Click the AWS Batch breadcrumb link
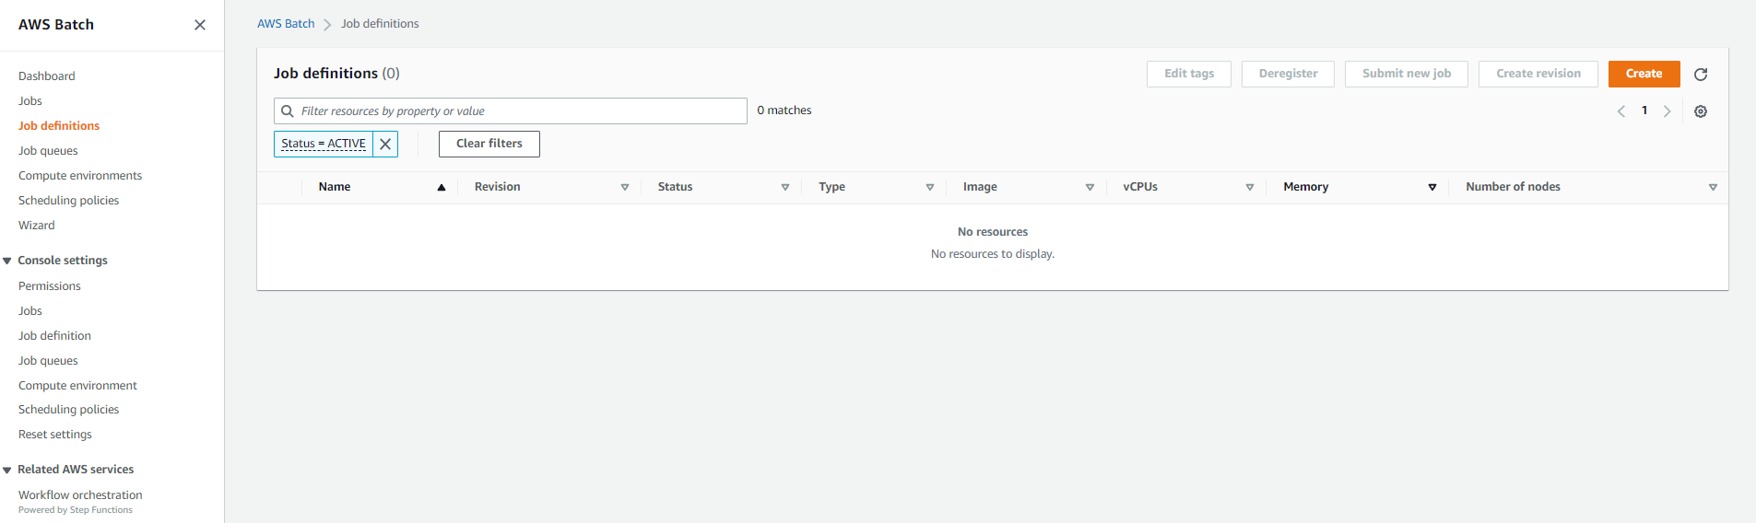The image size is (1756, 523). point(286,24)
